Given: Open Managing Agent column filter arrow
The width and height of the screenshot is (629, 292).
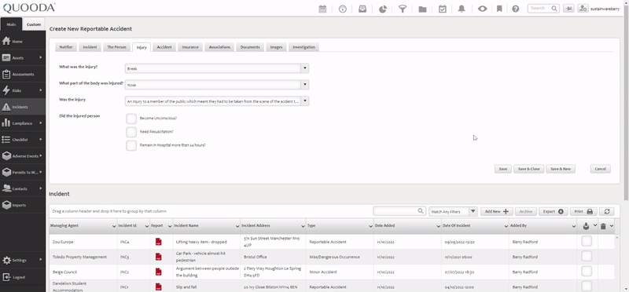Looking at the screenshot, I should [x=114, y=226].
